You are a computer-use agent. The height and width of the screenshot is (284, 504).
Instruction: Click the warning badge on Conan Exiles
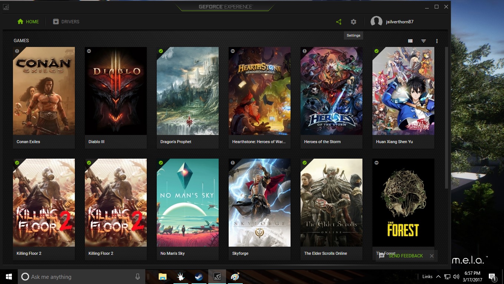coord(17,51)
